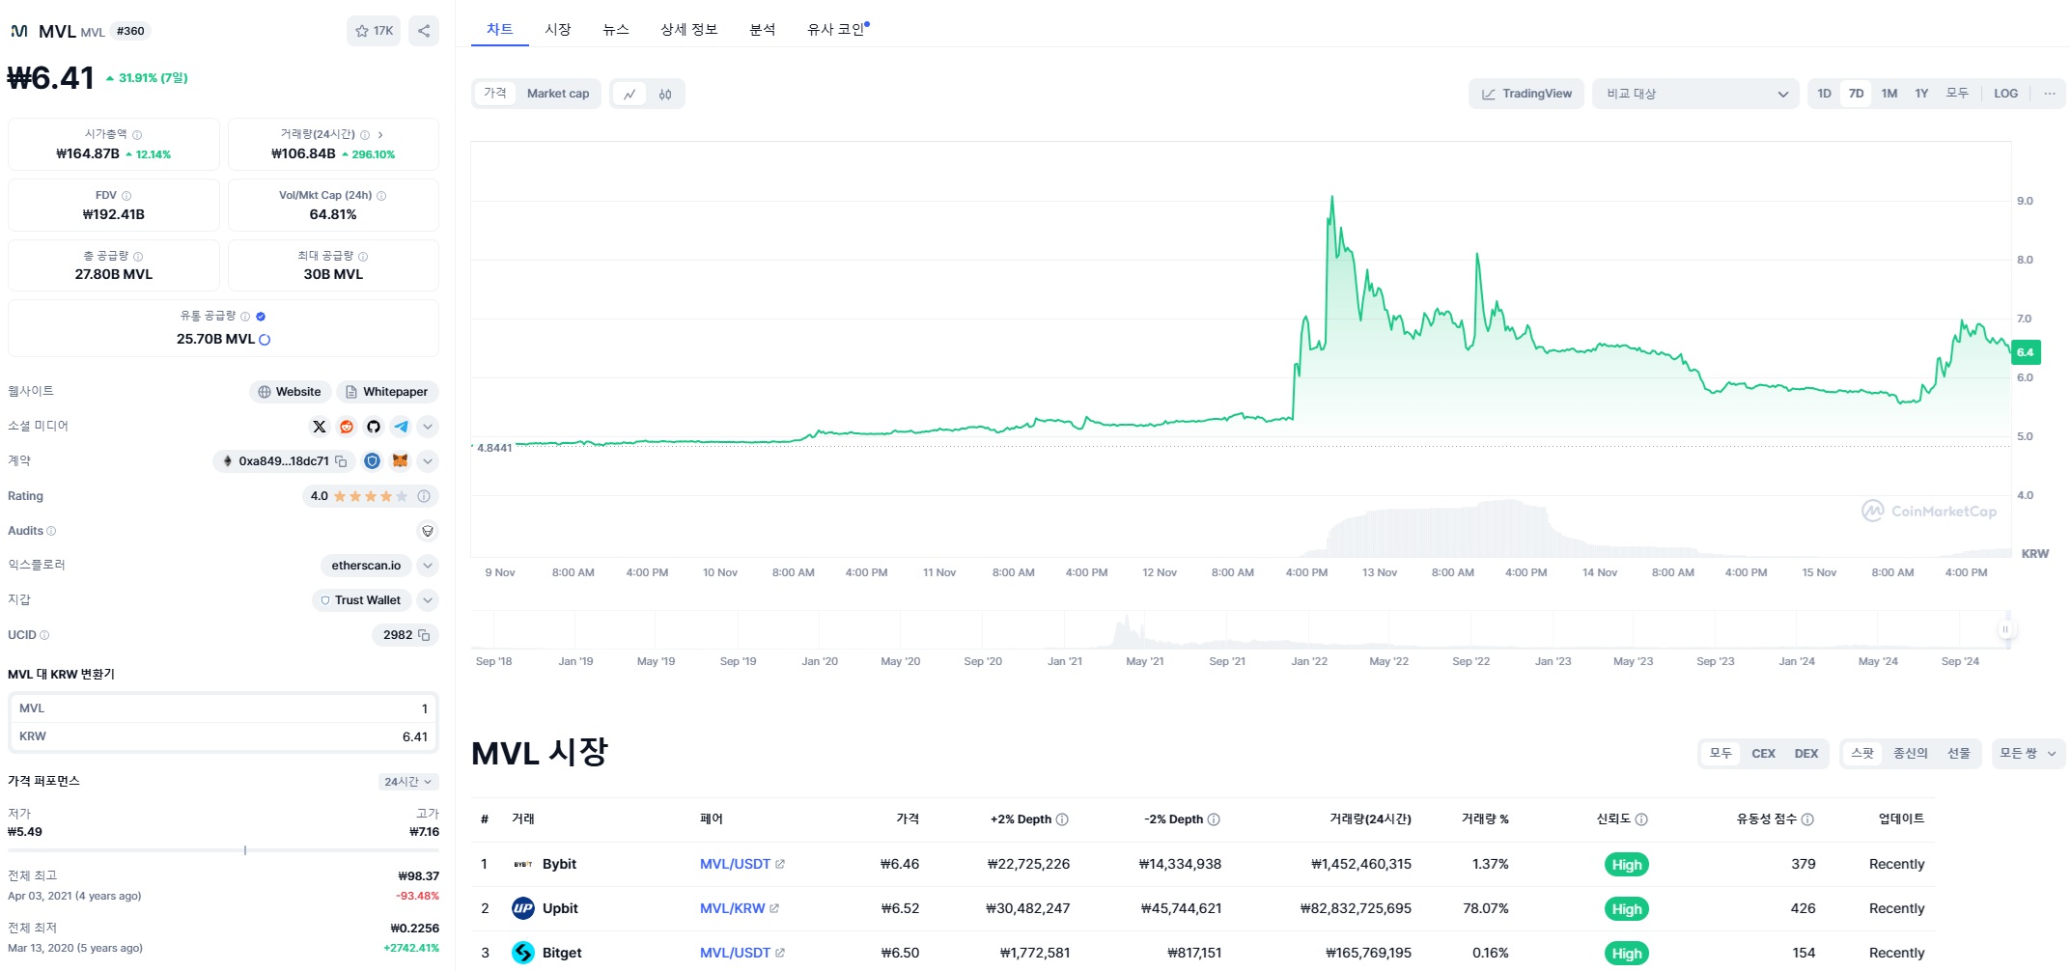
Task: Toggle chart to Market cap view
Action: (558, 94)
